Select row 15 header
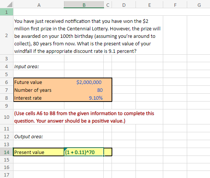210x178 pixels. (7, 160)
